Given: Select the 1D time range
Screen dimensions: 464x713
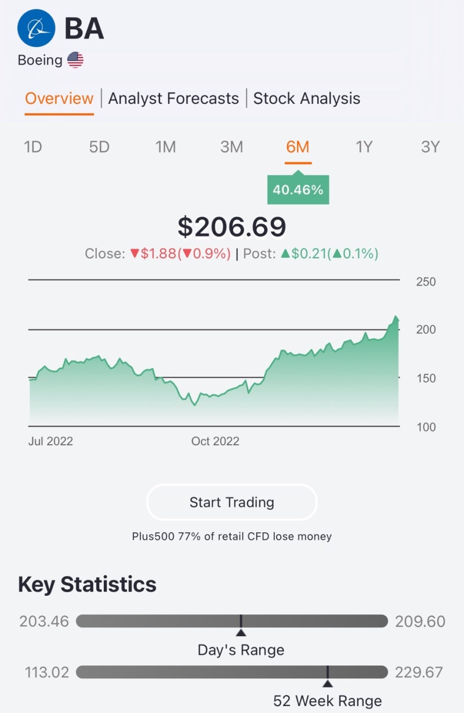Looking at the screenshot, I should click(x=33, y=146).
